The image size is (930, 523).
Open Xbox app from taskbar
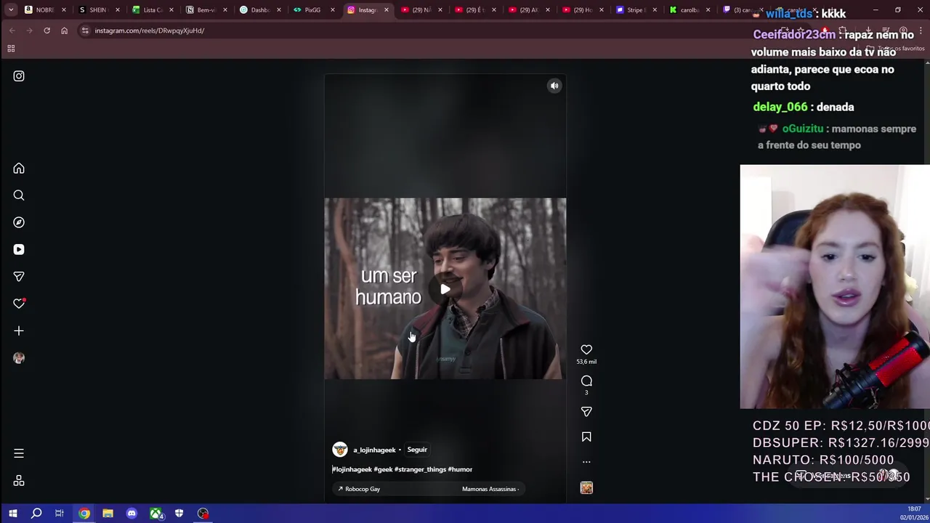pos(155,514)
